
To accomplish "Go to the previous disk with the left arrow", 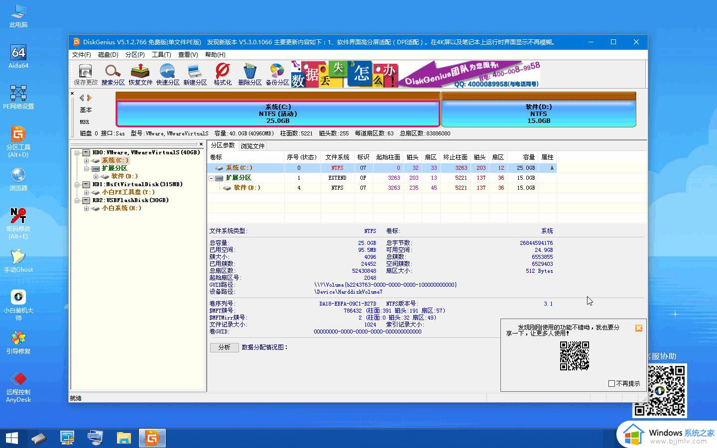I will 82,98.
